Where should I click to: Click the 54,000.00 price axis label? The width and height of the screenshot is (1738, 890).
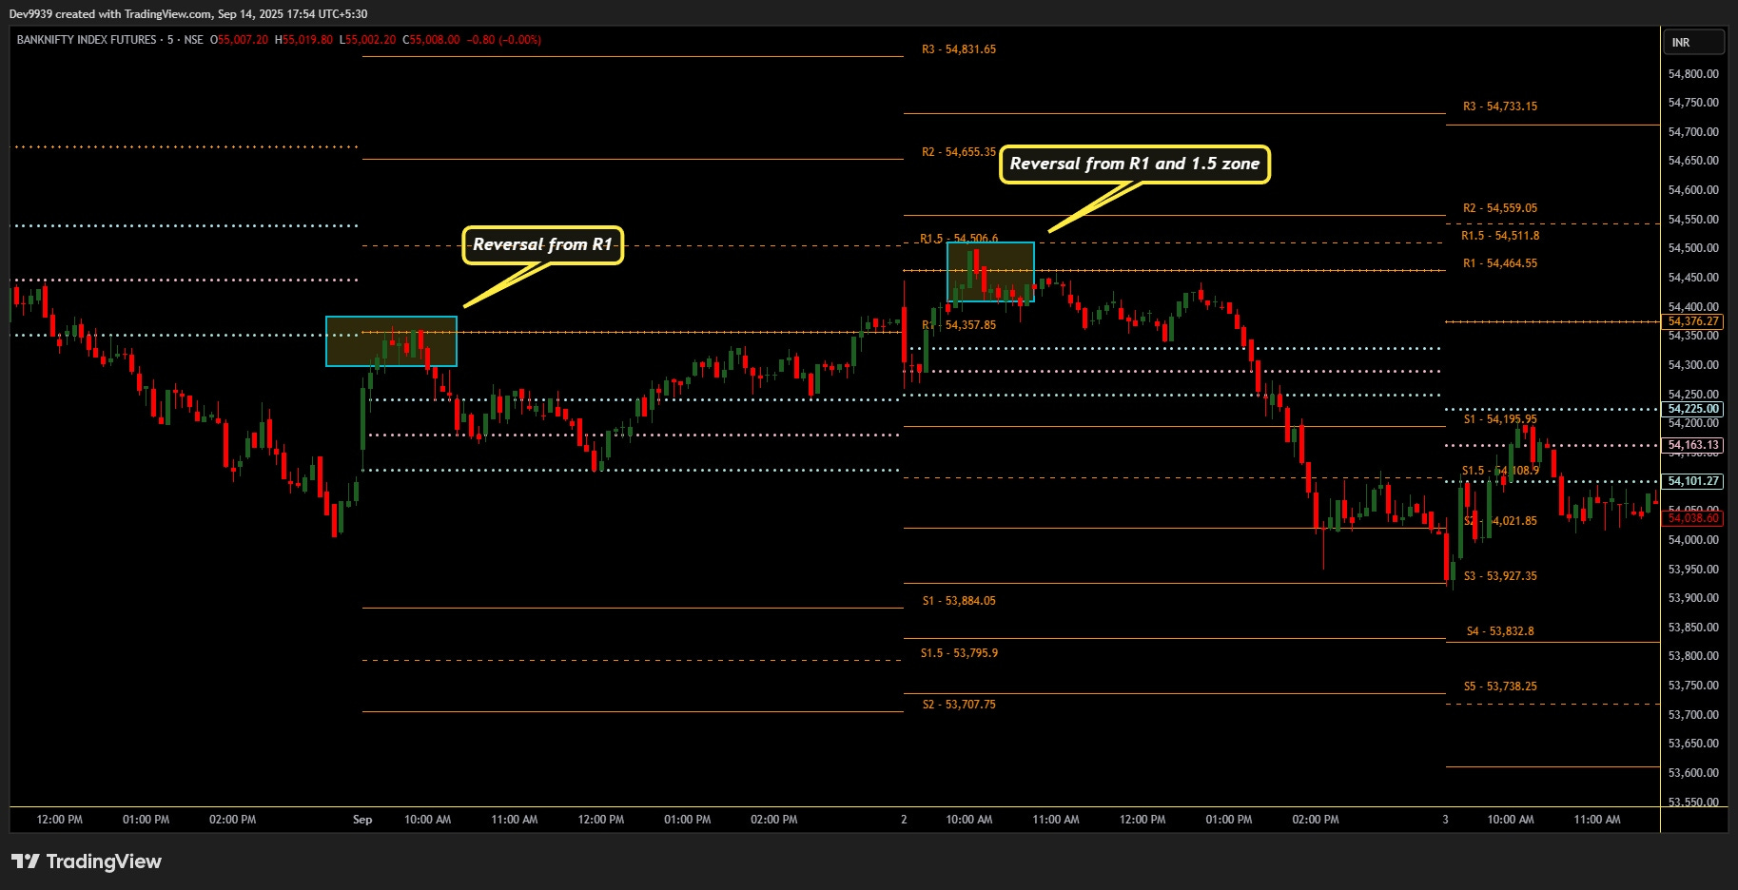tap(1693, 540)
